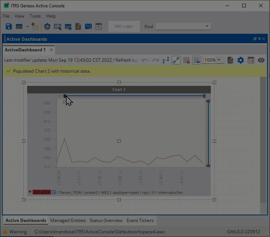Viewport: 270px width, 237px height.
Task: Open the document edit icon beside zoom
Action: [x=230, y=60]
